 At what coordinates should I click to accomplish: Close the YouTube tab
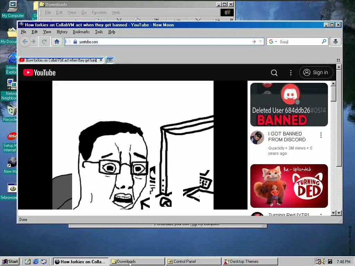pyautogui.click(x=101, y=60)
